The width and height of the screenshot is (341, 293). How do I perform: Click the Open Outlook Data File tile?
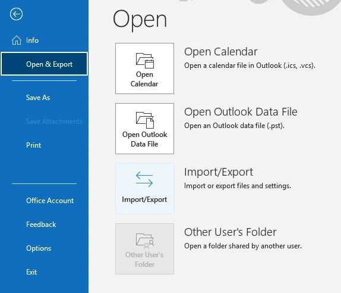(x=144, y=129)
